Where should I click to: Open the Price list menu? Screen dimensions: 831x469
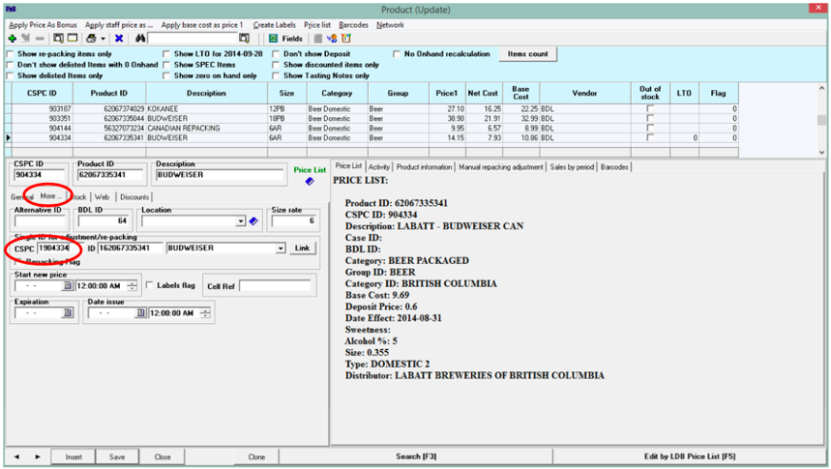tap(317, 25)
